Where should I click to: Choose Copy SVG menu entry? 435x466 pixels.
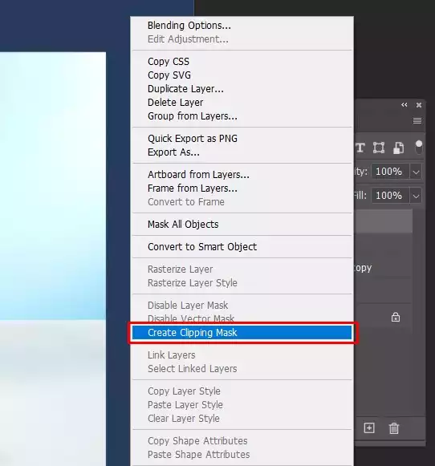pyautogui.click(x=169, y=75)
